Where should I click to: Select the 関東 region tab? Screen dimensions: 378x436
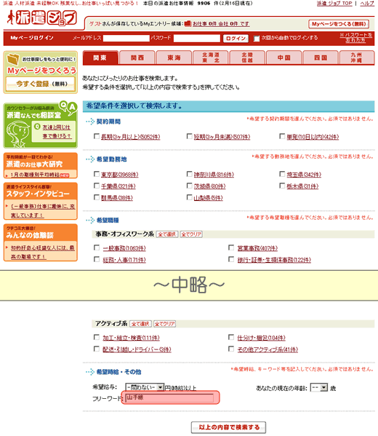[x=100, y=58]
